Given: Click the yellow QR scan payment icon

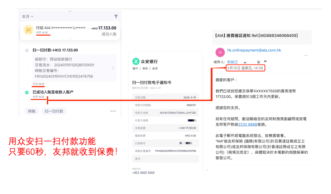Looking at the screenshot, I should point(28,30).
